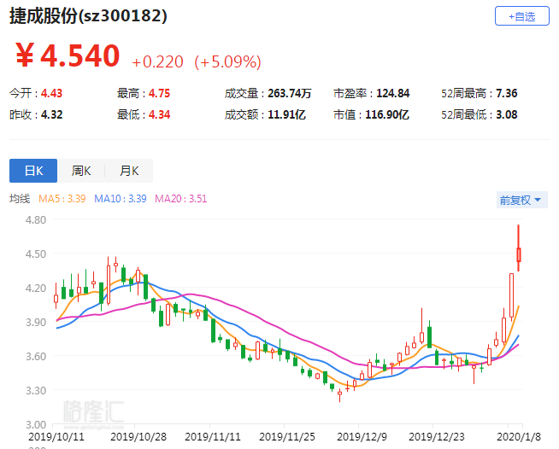Click the 4.50 price axis label

click(36, 254)
